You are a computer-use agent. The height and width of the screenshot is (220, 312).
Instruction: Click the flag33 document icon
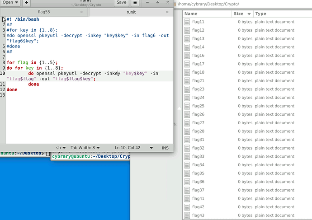(x=187, y=157)
